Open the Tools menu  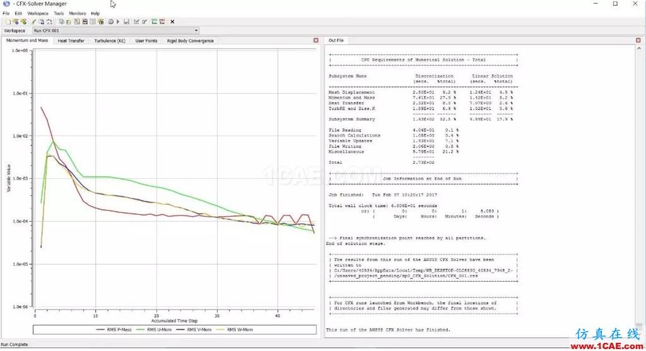coord(59,13)
